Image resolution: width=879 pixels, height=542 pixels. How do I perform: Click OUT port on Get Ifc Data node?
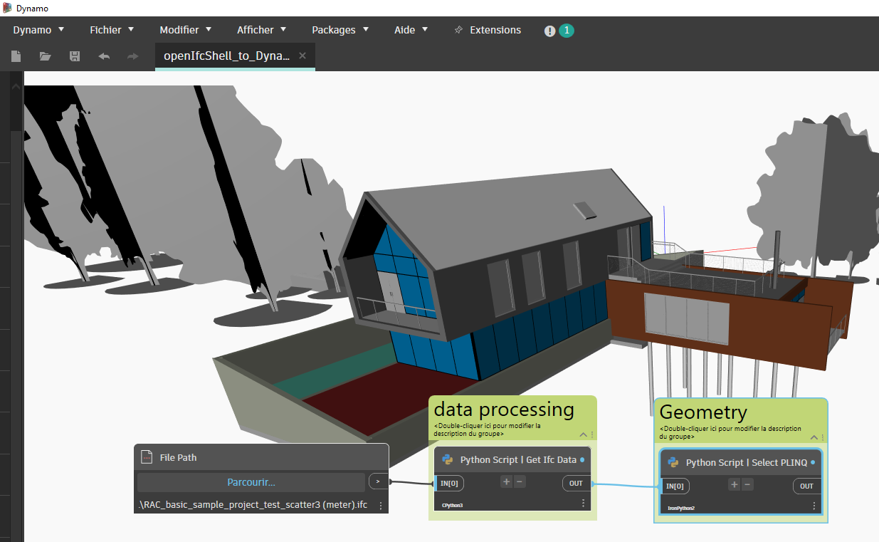(x=576, y=483)
